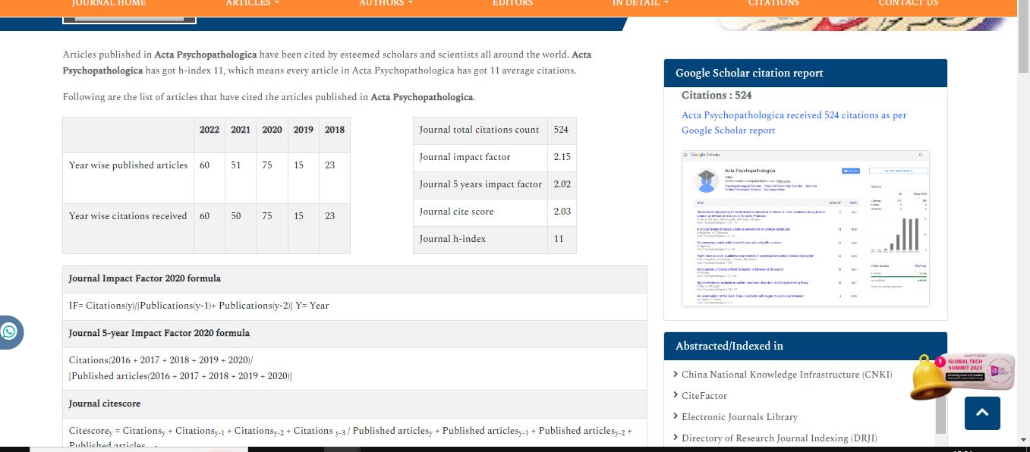Open China National Knowledge Infrastructure link
This screenshot has width=1030, height=452.
coord(786,374)
